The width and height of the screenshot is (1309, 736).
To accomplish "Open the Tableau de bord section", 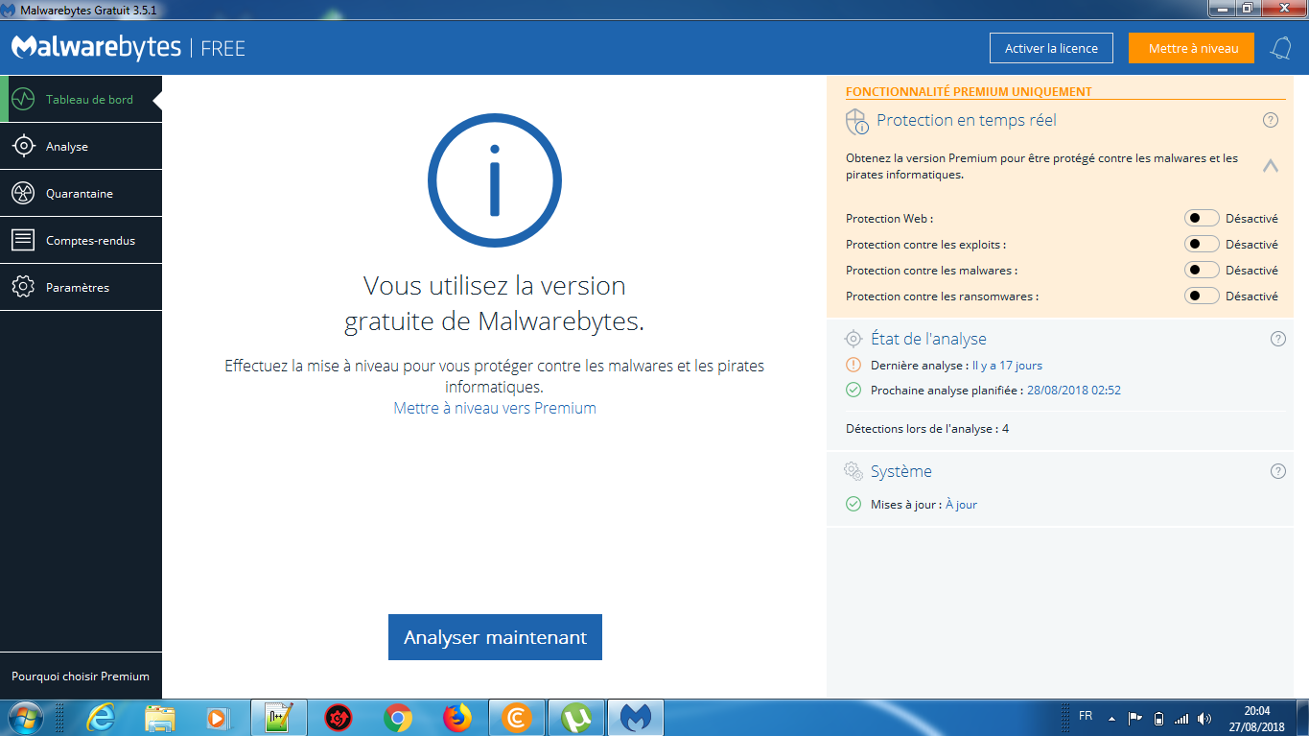I will pos(81,99).
